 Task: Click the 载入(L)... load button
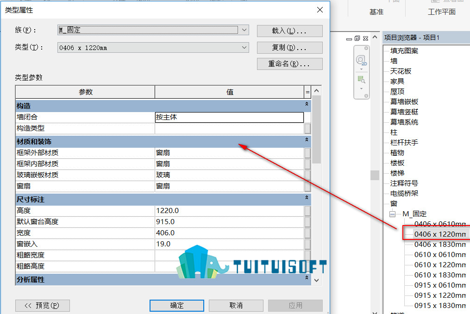coord(289,31)
